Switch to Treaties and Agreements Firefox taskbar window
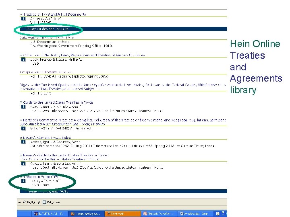The image size is (290, 217). click(86, 214)
